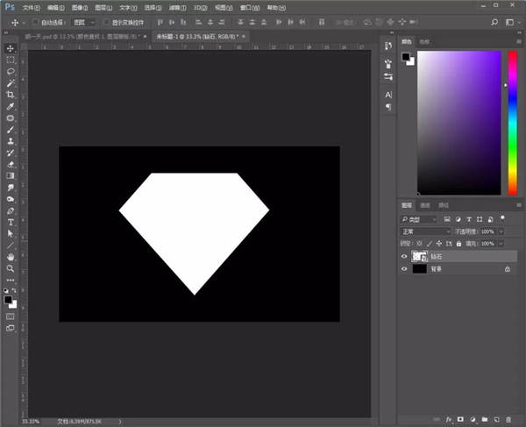Open the layer filter 类型 dropdown
The height and width of the screenshot is (427, 526).
click(419, 218)
